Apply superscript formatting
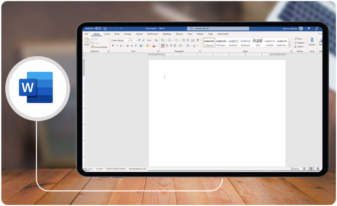This screenshot has width=337, height=206. tap(136, 45)
